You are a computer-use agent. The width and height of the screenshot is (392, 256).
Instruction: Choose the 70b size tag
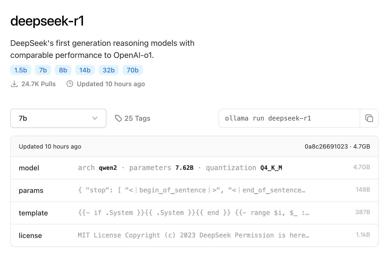pyautogui.click(x=133, y=70)
